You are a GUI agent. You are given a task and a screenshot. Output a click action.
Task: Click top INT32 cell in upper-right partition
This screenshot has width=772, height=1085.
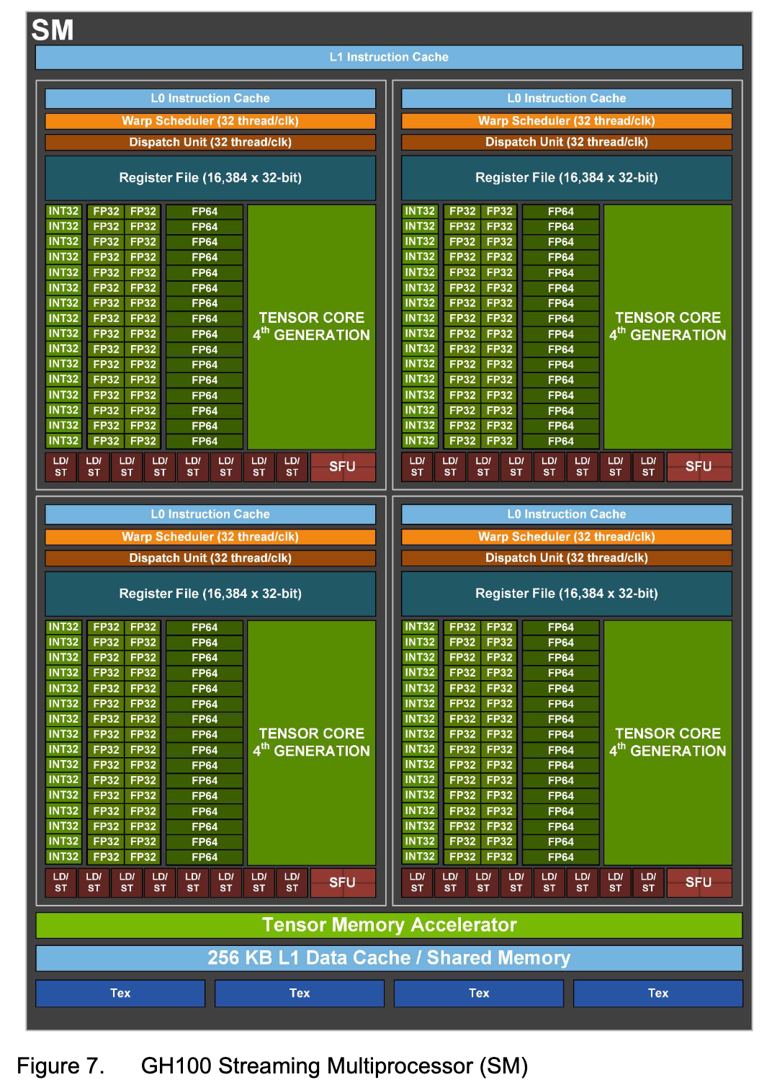[x=420, y=211]
